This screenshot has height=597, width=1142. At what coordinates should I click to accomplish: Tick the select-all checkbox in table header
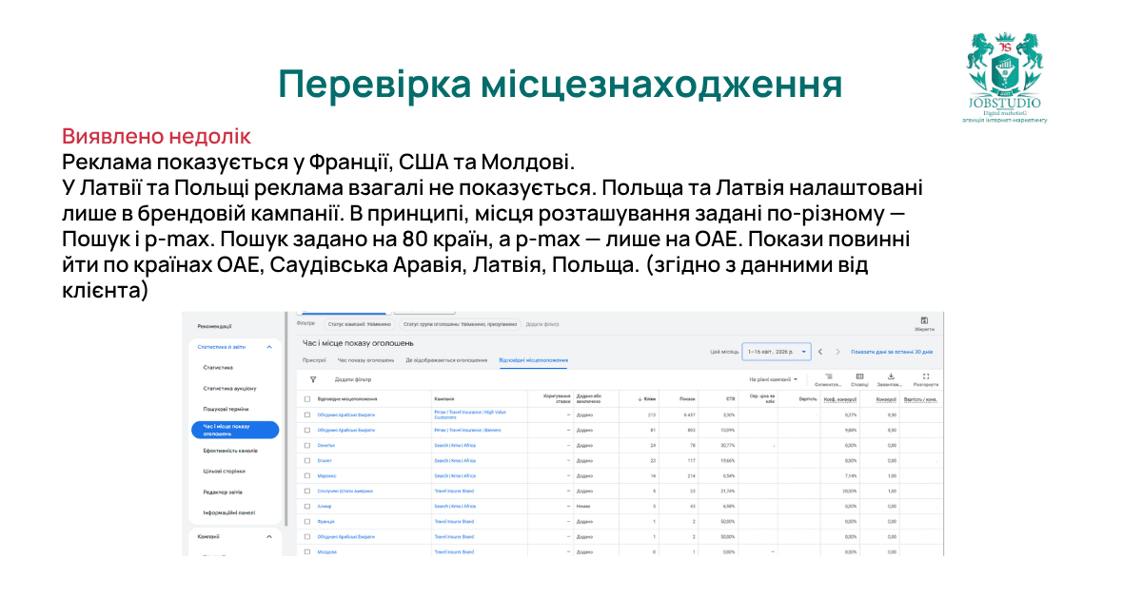306,399
